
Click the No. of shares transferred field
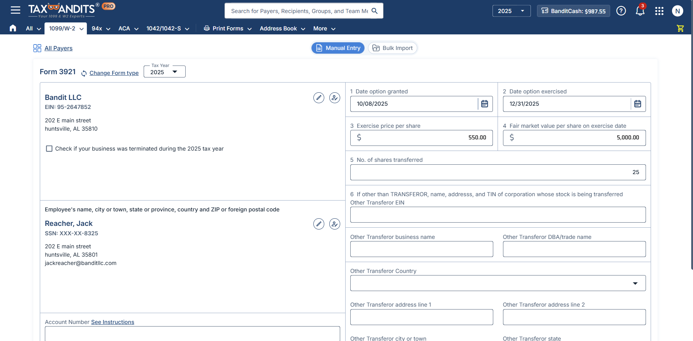(498, 172)
